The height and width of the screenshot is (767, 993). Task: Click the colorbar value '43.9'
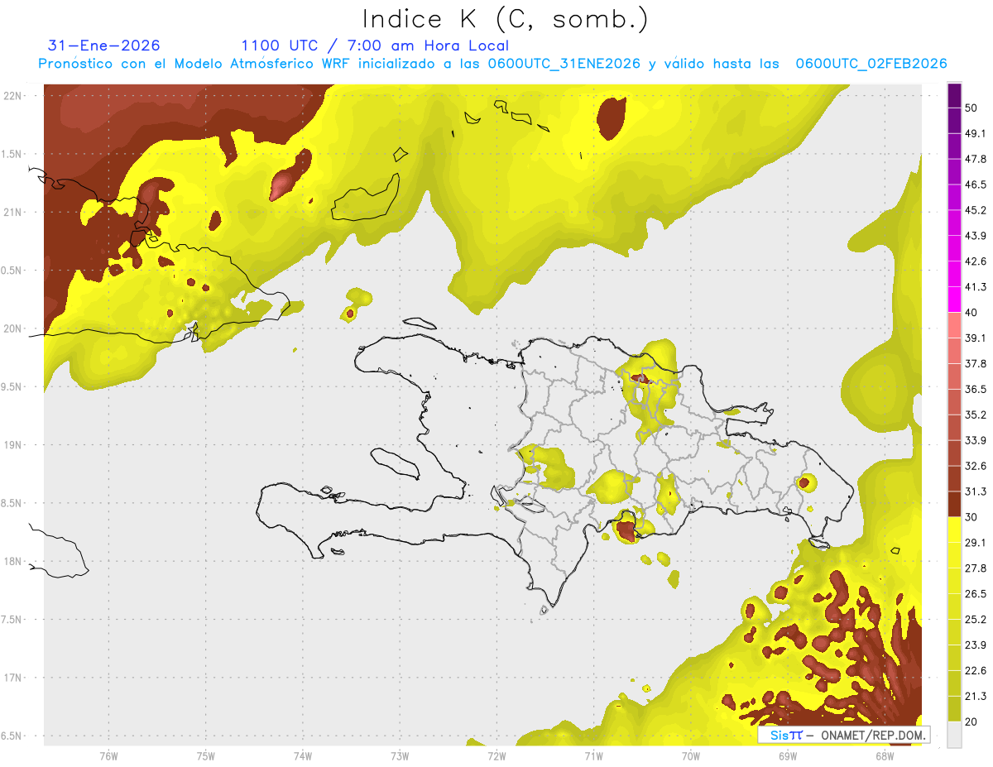coord(975,236)
